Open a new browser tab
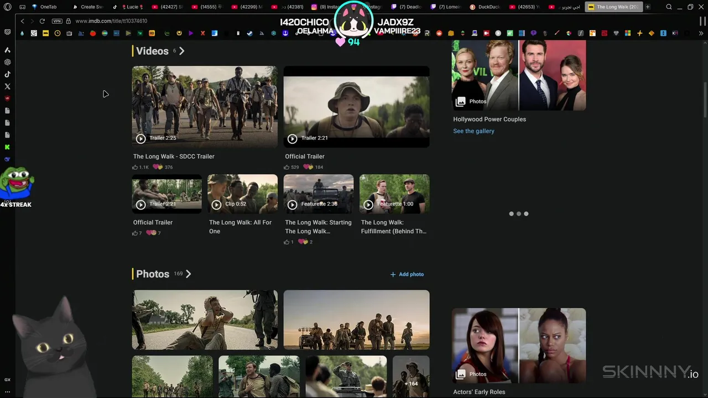Screen dimensions: 708x398 (648, 7)
